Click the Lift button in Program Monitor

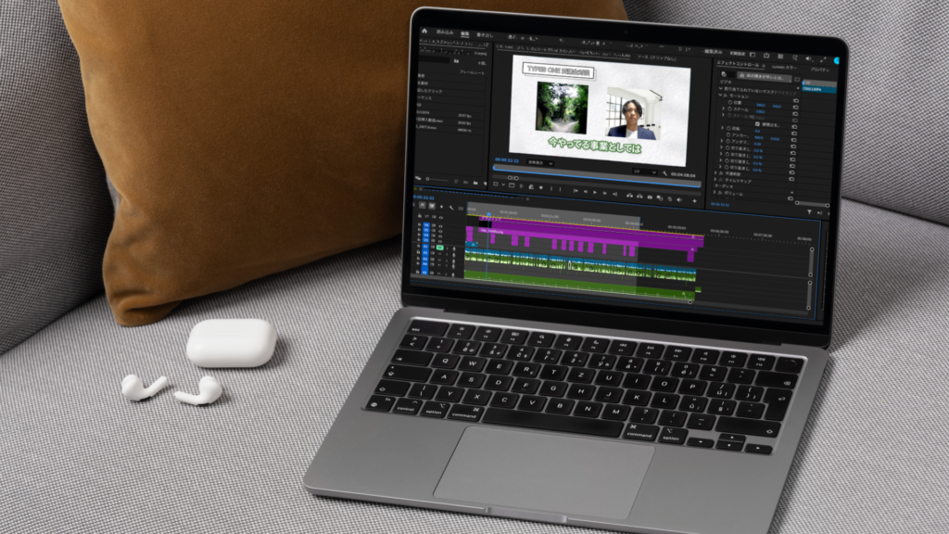click(629, 196)
